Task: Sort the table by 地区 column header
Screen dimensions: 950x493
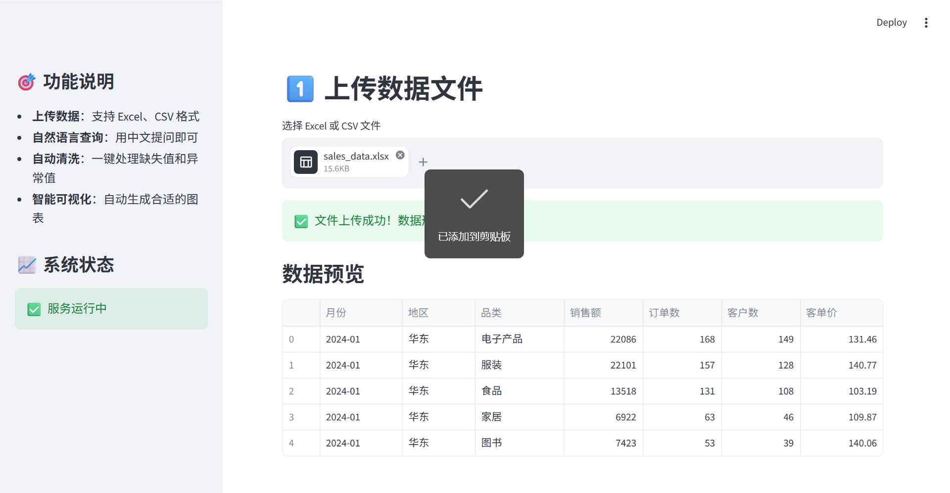Action: tap(438, 313)
